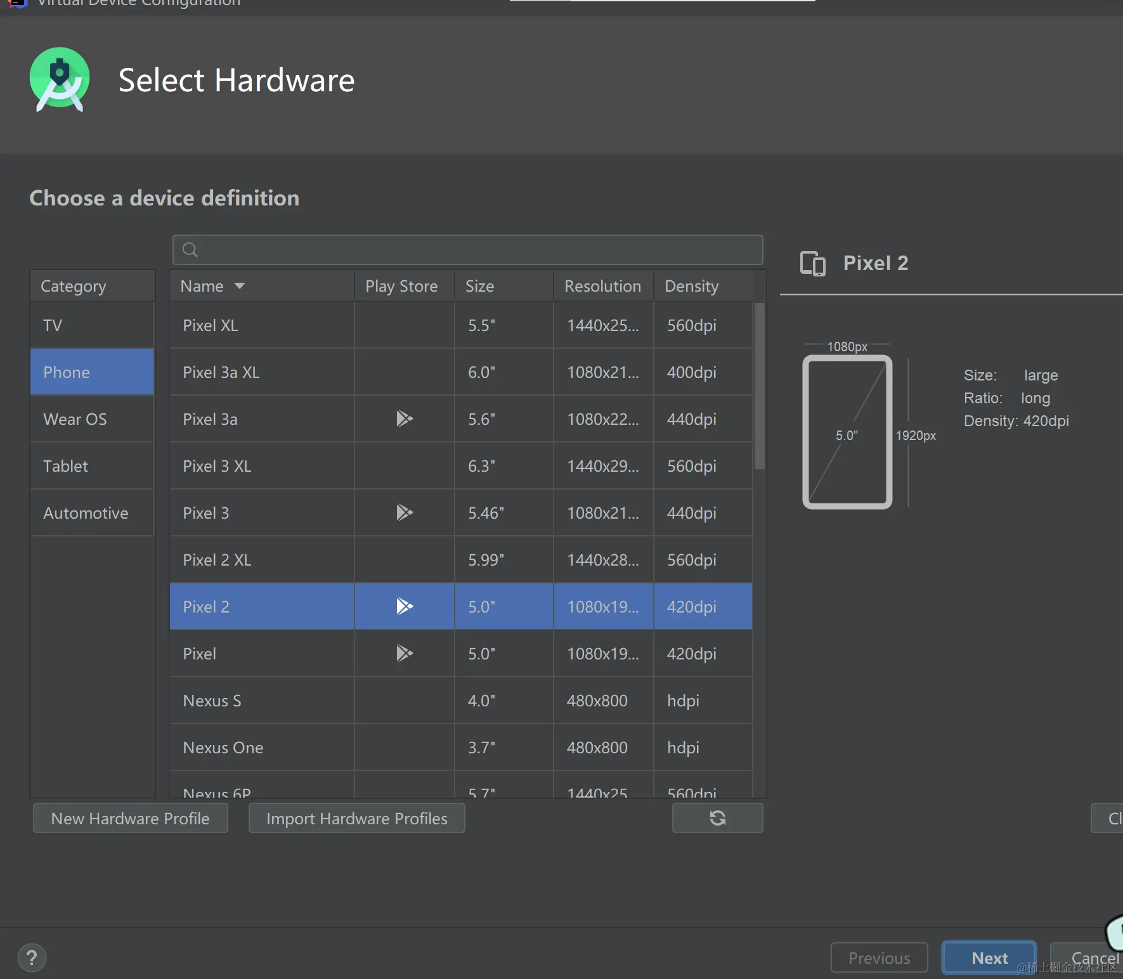
Task: Click the 1080x22... resolution cell
Action: click(603, 419)
